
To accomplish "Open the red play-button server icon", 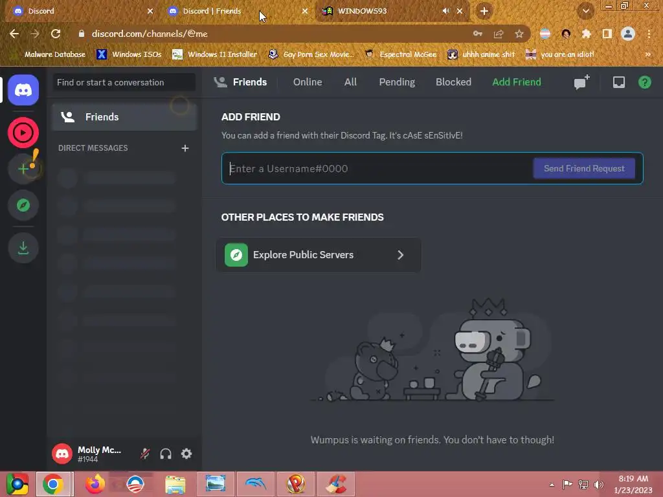I will pos(23,133).
